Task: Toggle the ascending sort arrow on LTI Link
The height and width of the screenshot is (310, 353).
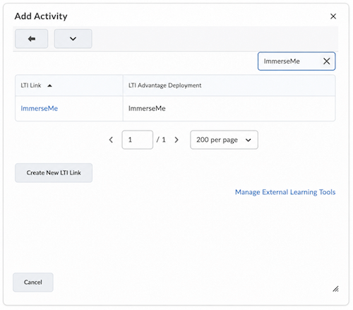Action: tap(49, 85)
